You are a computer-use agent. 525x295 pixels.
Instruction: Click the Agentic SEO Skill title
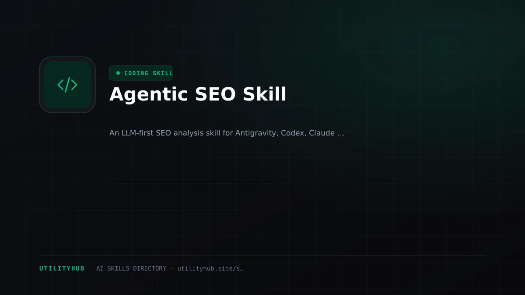[198, 94]
